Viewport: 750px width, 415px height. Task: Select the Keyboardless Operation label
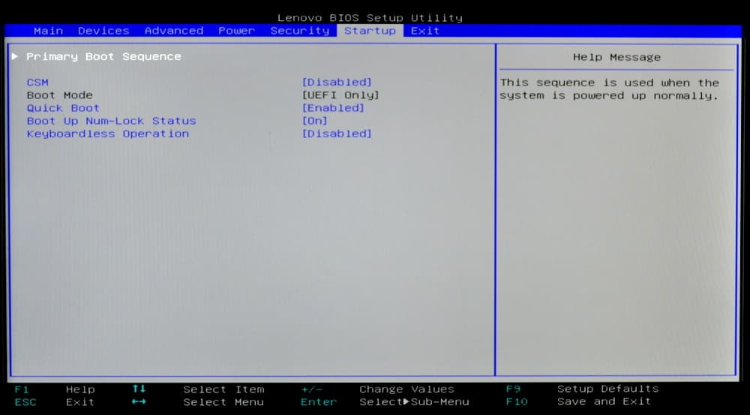(x=107, y=134)
